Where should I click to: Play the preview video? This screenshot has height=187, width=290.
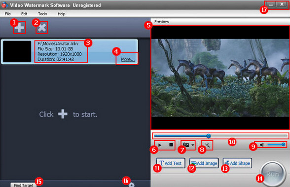click(x=160, y=145)
